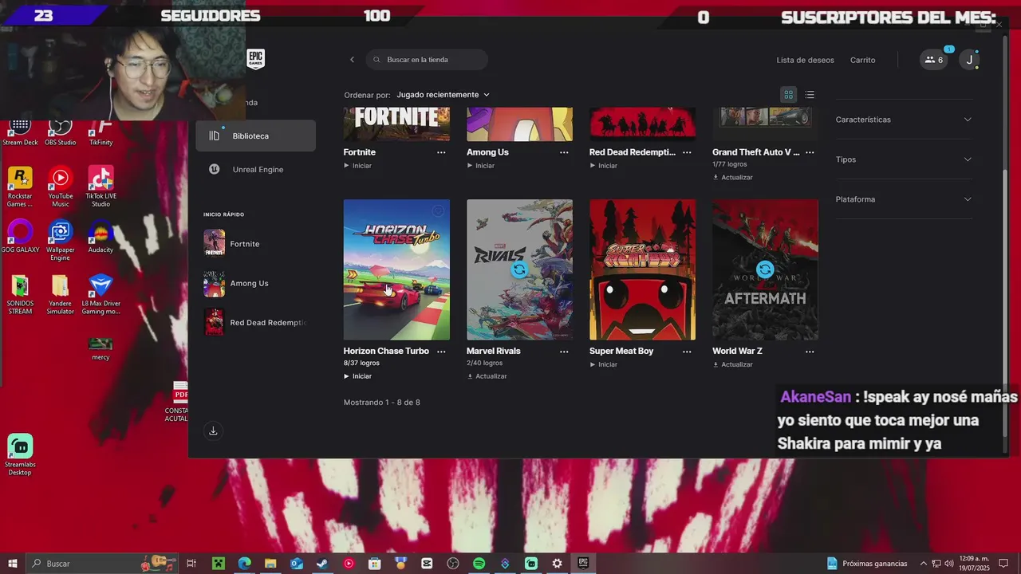Click Actualizar under Marvel Rivals
The height and width of the screenshot is (574, 1021).
(x=487, y=376)
